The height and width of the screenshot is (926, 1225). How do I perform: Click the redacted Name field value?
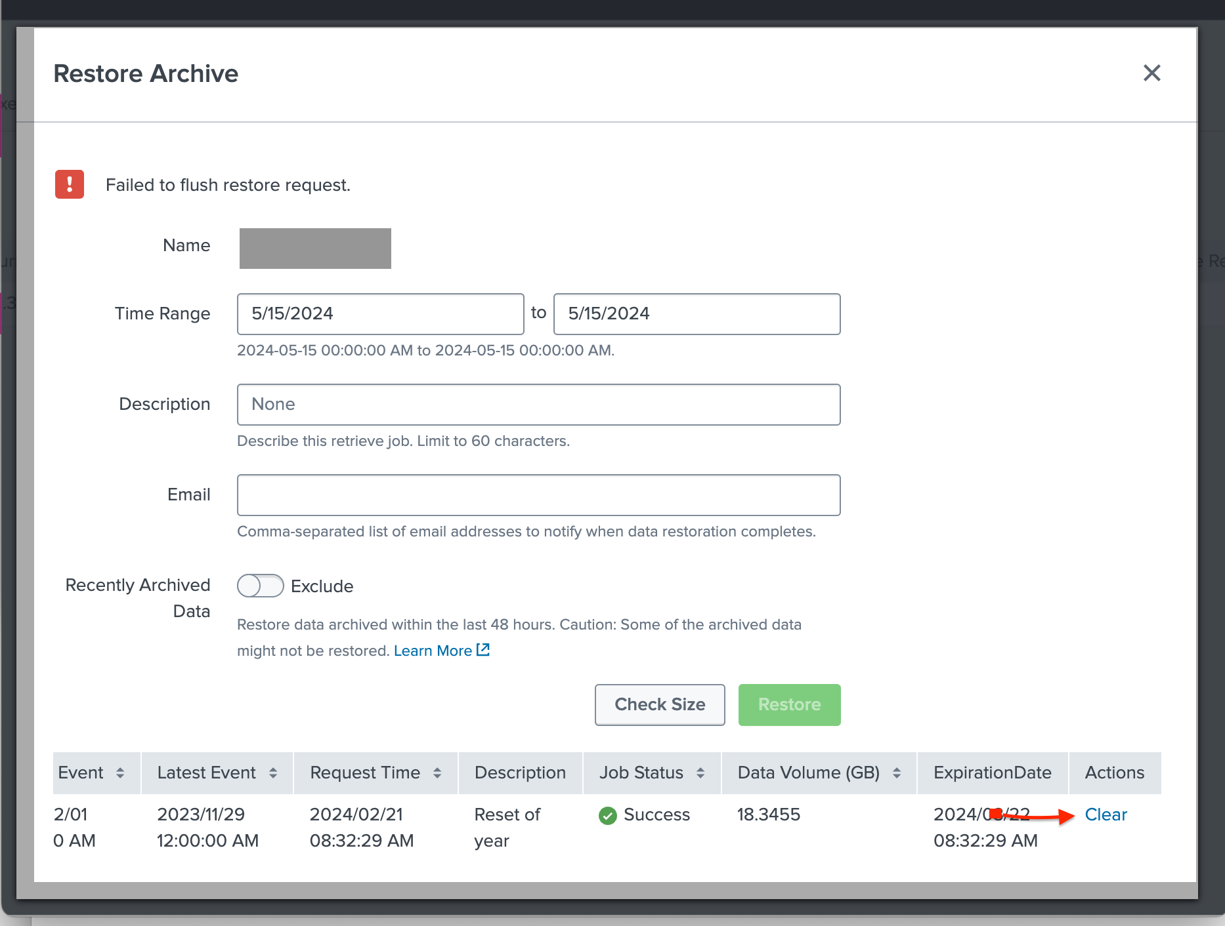tap(314, 248)
